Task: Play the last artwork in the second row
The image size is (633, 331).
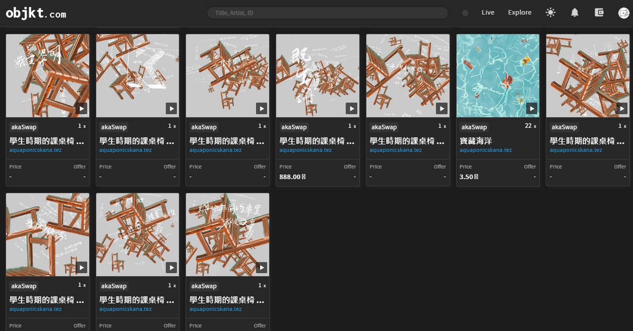Action: (x=261, y=267)
